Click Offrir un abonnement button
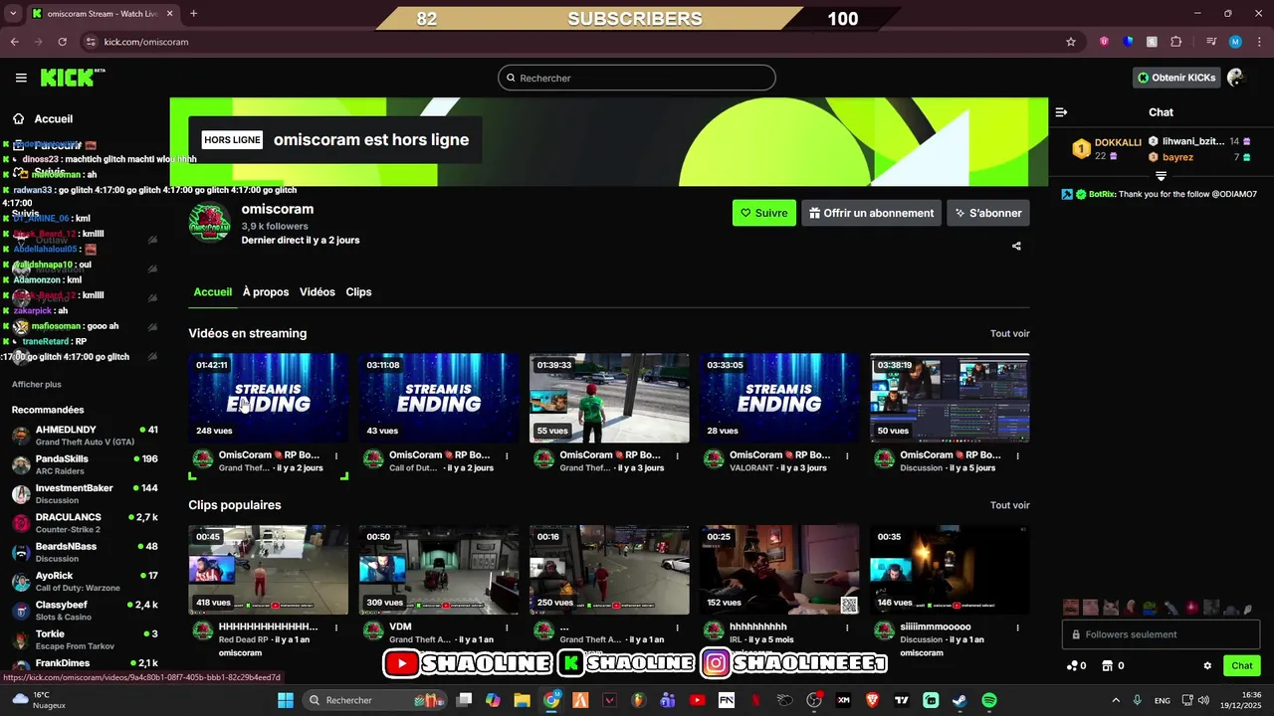The height and width of the screenshot is (716, 1274). pyautogui.click(x=871, y=213)
